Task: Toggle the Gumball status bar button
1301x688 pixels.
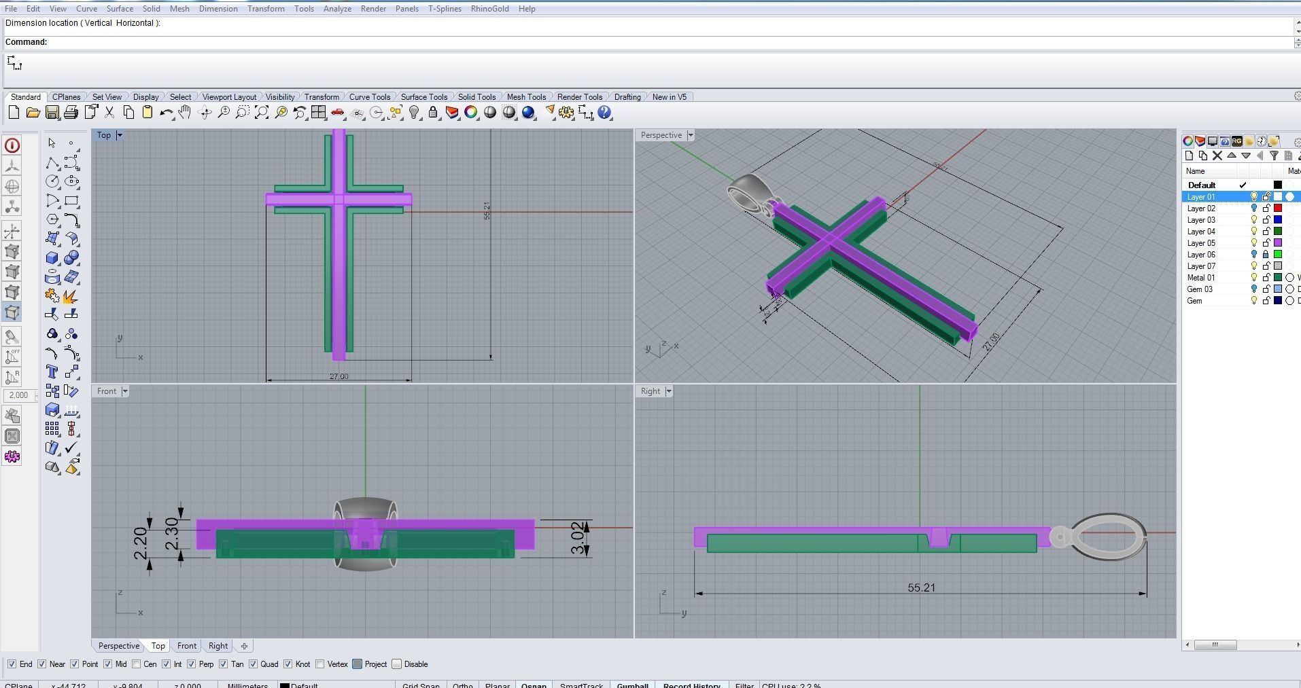Action: click(x=632, y=685)
